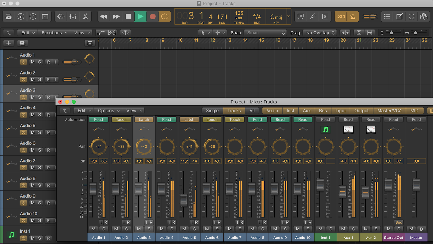This screenshot has width=433, height=244.
Task: Toggle the Metronome click
Action: pos(353,16)
